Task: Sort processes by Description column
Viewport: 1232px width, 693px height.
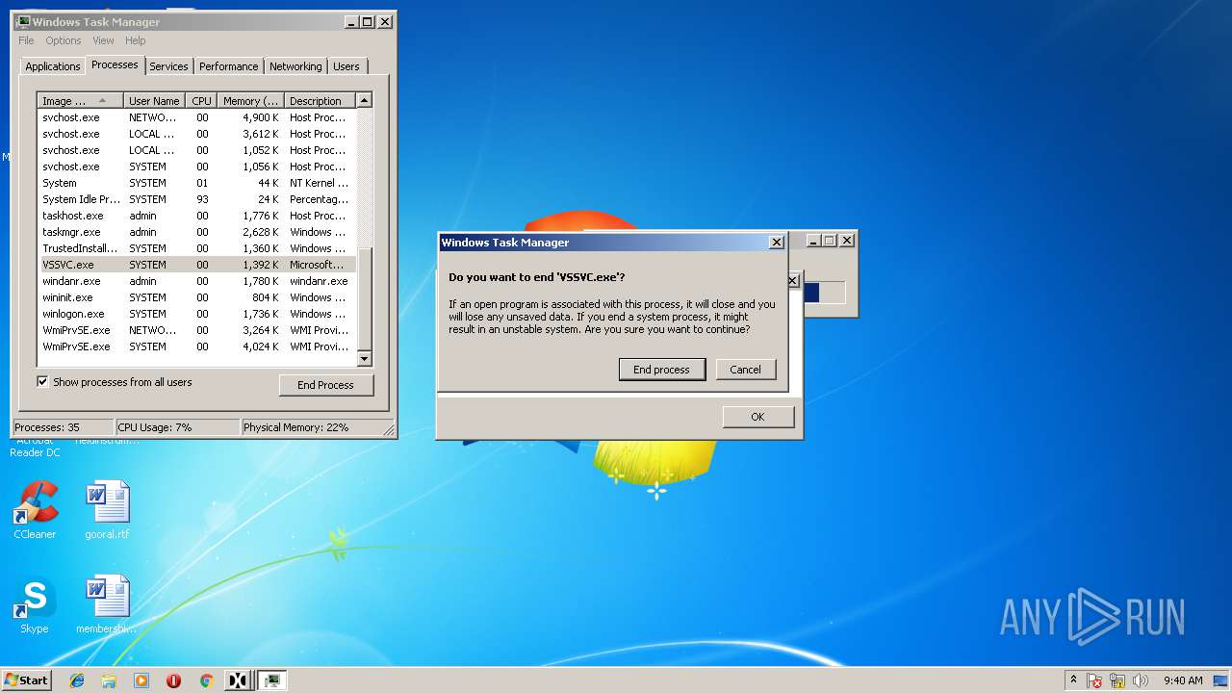Action: pyautogui.click(x=320, y=100)
